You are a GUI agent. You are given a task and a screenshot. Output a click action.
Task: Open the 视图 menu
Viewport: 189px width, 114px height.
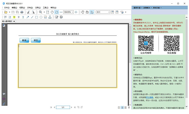coord(22,8)
